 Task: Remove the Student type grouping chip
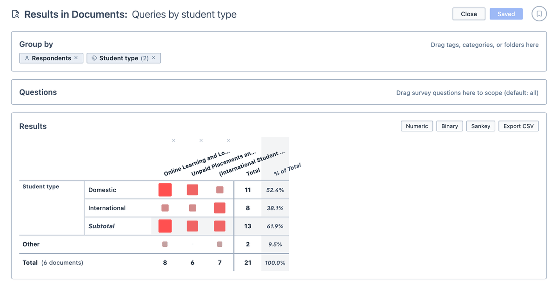click(x=153, y=58)
